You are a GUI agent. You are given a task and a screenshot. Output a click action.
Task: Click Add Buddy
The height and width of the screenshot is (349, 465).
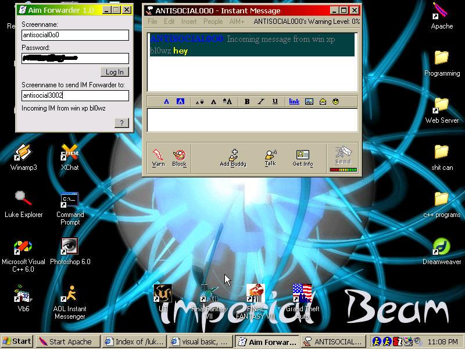click(233, 158)
